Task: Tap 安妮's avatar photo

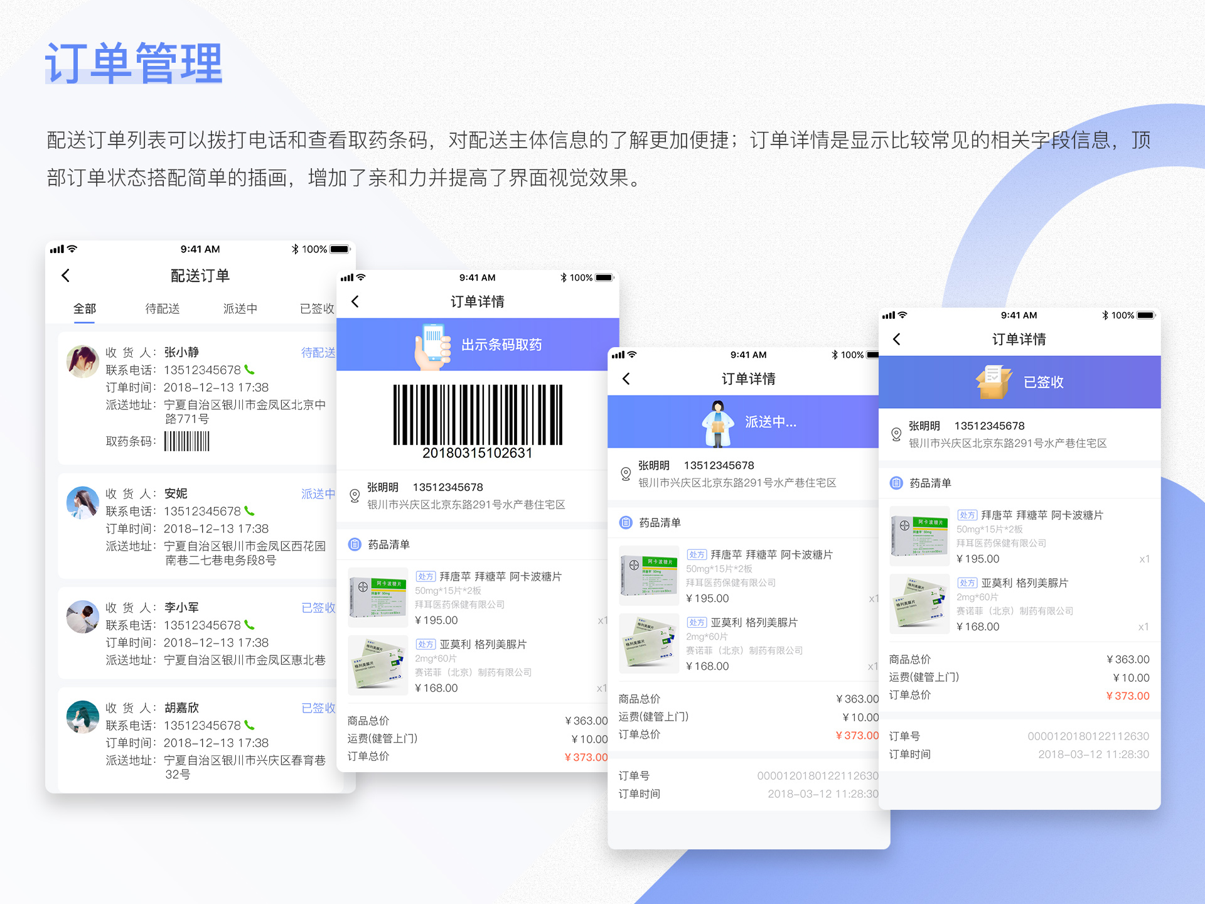Action: [83, 502]
